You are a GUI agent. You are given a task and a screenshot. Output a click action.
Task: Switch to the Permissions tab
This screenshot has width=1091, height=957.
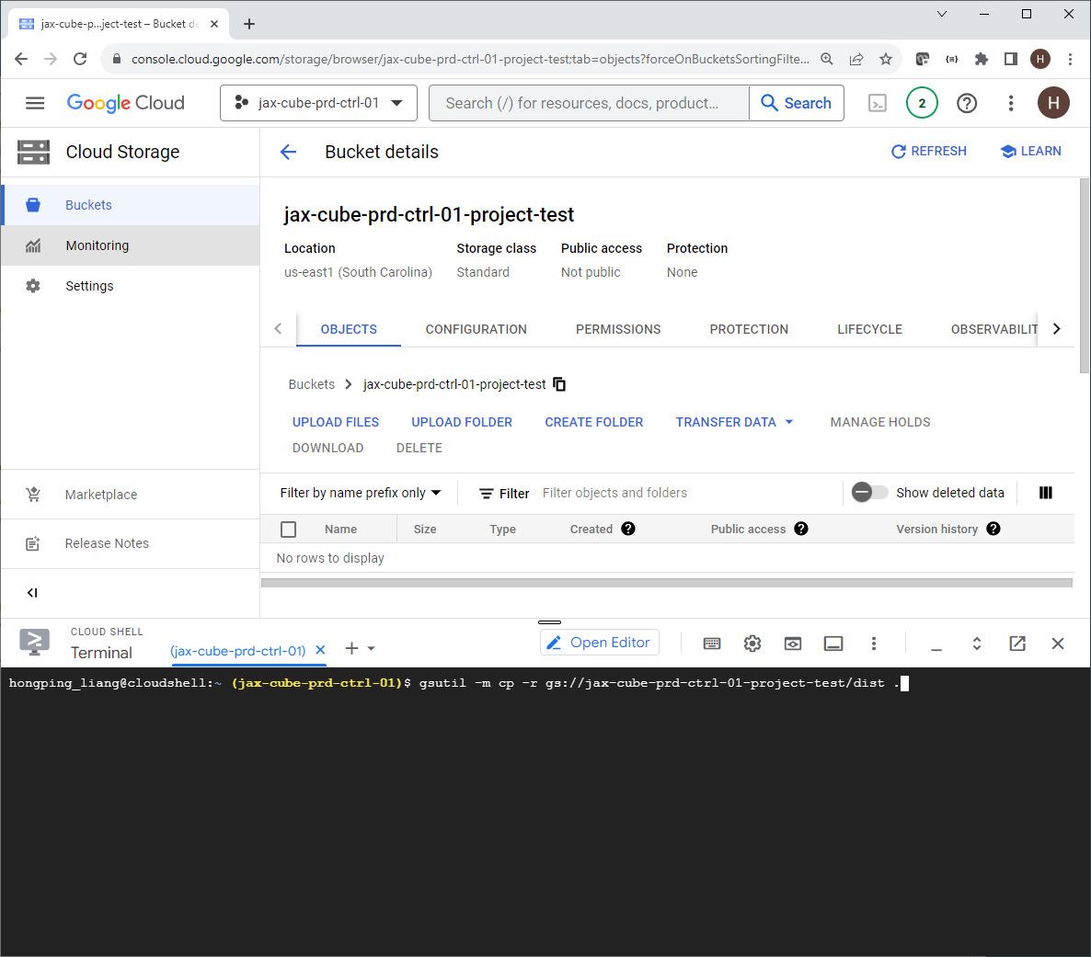[x=618, y=329]
